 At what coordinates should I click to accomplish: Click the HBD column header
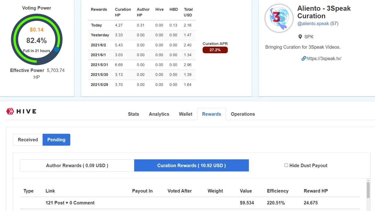(x=174, y=9)
